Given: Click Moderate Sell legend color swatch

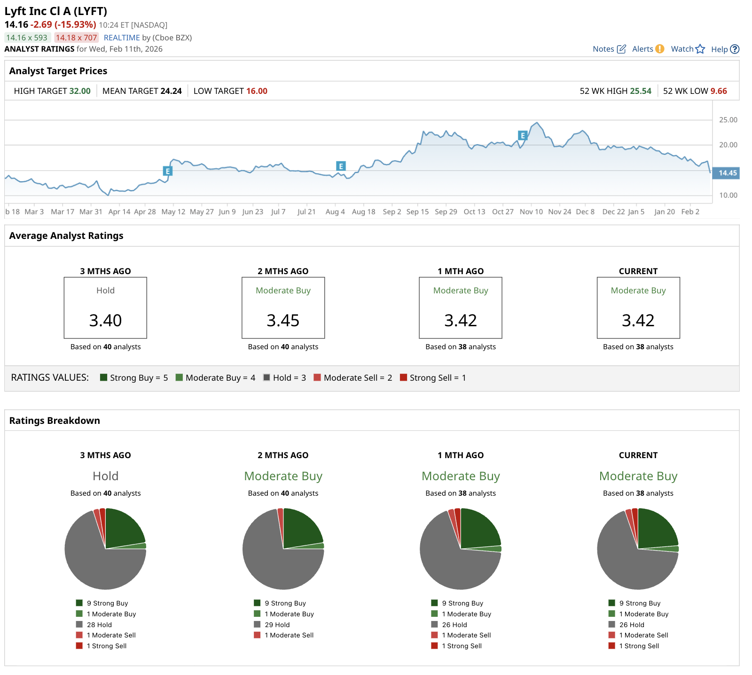Looking at the screenshot, I should pos(317,377).
